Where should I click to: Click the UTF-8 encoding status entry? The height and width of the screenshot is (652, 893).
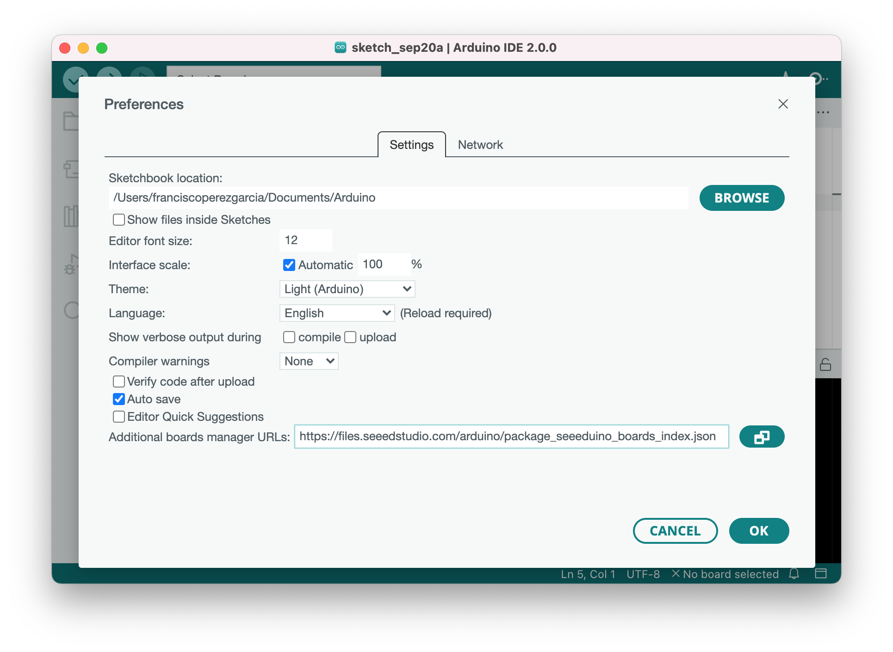click(x=643, y=574)
